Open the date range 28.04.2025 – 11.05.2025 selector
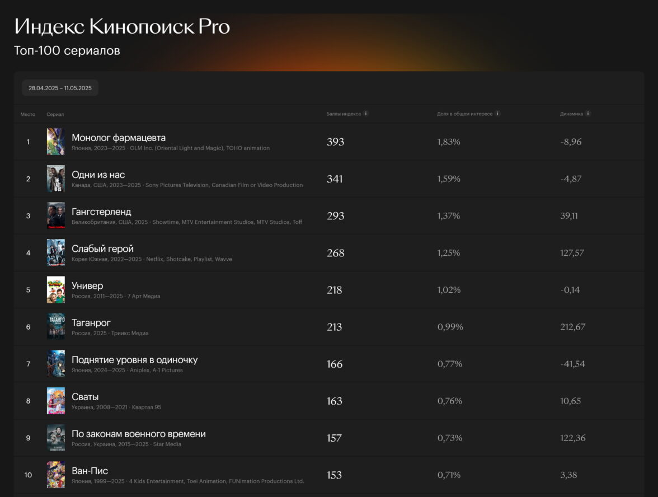Image resolution: width=658 pixels, height=497 pixels. (x=60, y=88)
